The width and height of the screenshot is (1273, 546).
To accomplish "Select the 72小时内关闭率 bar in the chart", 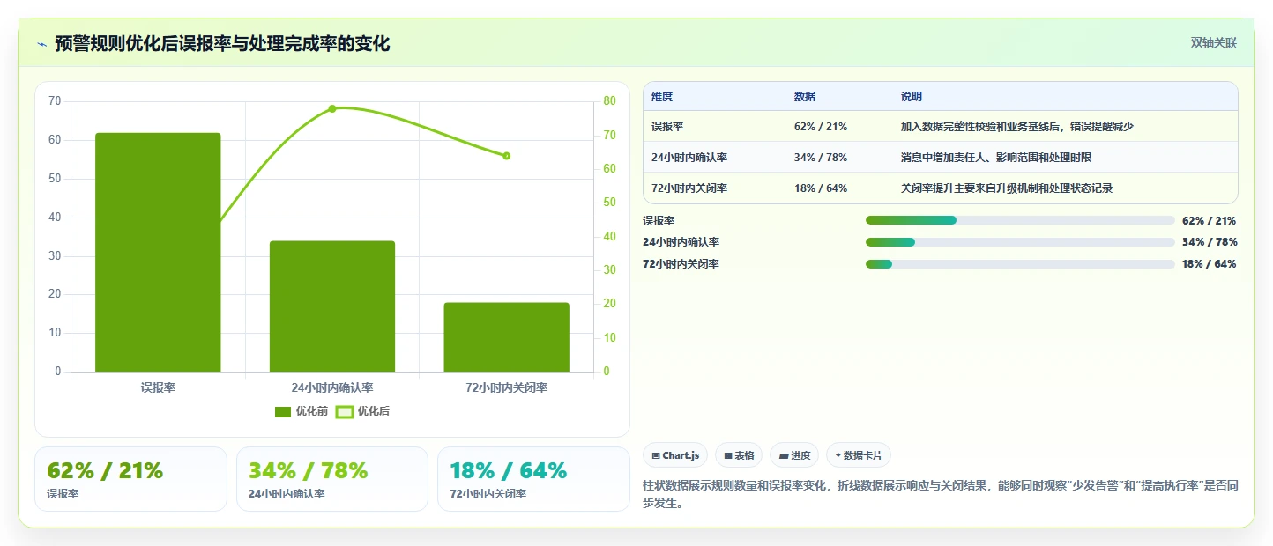I will click(506, 337).
